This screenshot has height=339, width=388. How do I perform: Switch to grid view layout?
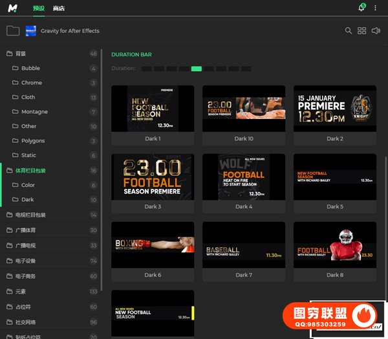click(x=362, y=30)
